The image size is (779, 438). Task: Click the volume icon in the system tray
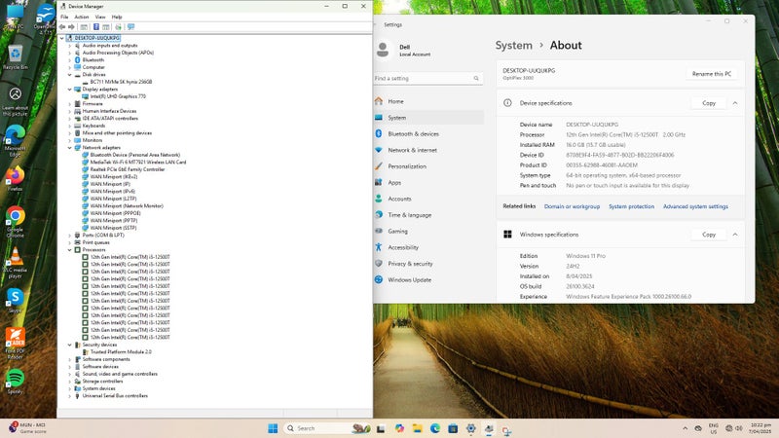click(x=739, y=428)
